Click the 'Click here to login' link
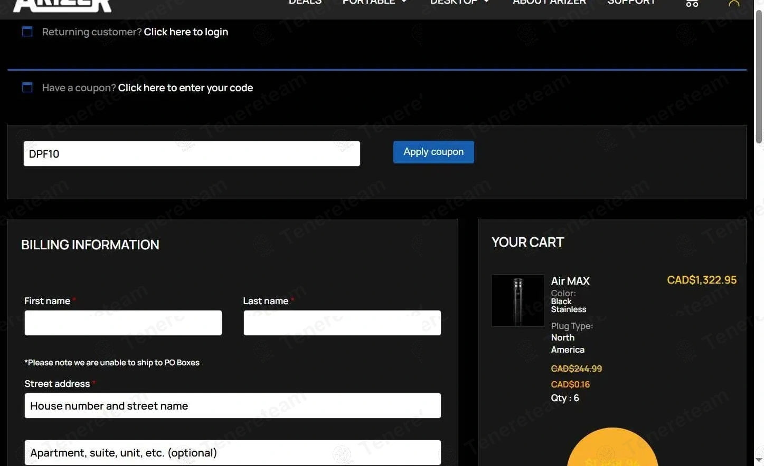The width and height of the screenshot is (764, 466). click(x=186, y=32)
